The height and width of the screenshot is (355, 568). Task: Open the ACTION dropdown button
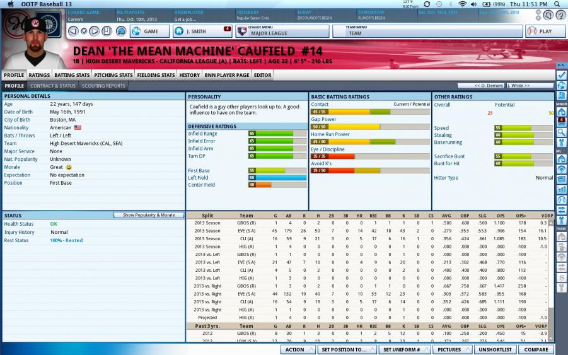coord(298,349)
